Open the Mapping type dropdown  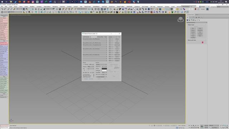coord(91,67)
